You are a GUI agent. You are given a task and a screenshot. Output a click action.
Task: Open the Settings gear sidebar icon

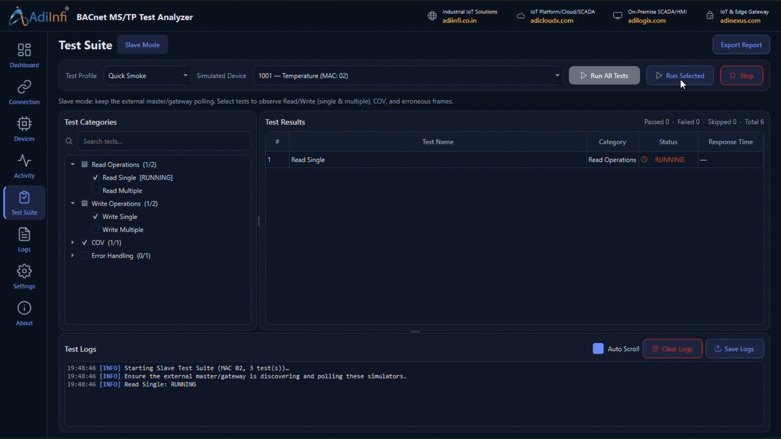coord(24,271)
